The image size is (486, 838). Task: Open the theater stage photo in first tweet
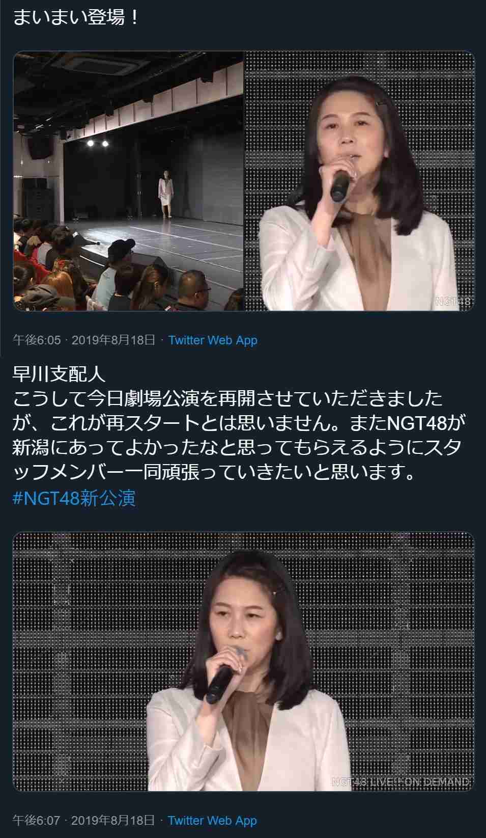[x=128, y=181]
